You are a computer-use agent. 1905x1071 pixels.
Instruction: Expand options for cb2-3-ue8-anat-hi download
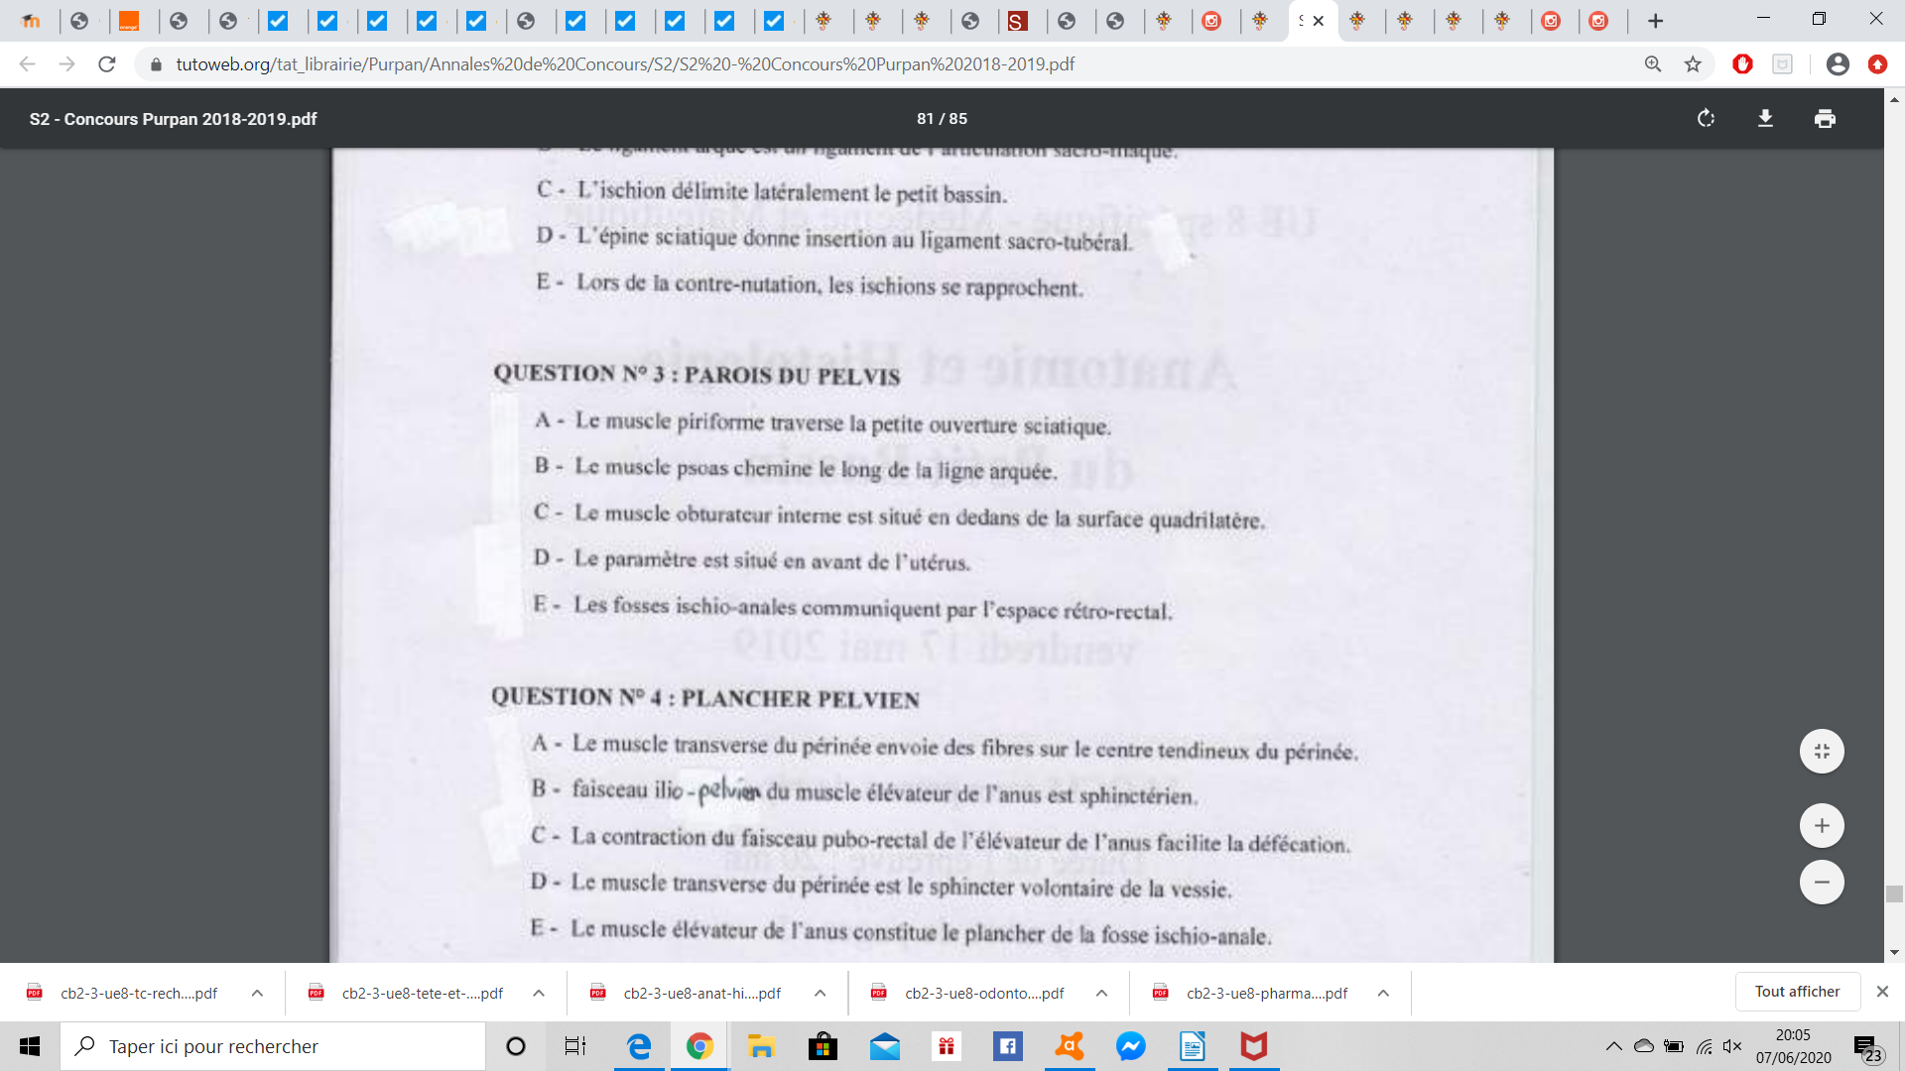pyautogui.click(x=821, y=993)
